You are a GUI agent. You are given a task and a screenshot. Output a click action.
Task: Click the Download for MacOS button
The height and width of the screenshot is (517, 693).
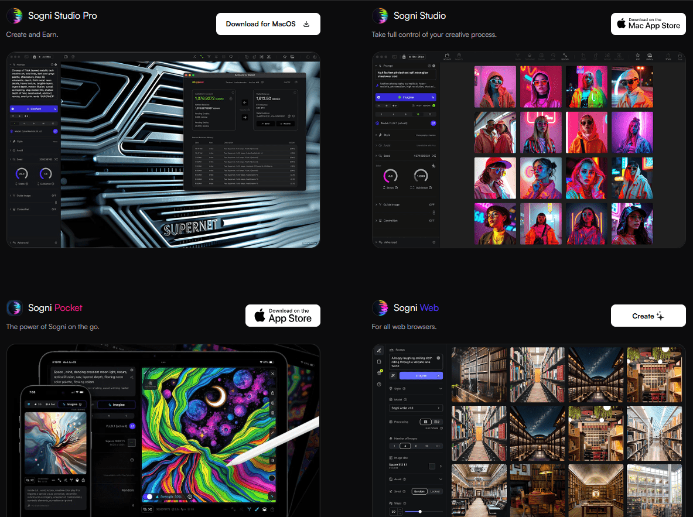pyautogui.click(x=268, y=24)
